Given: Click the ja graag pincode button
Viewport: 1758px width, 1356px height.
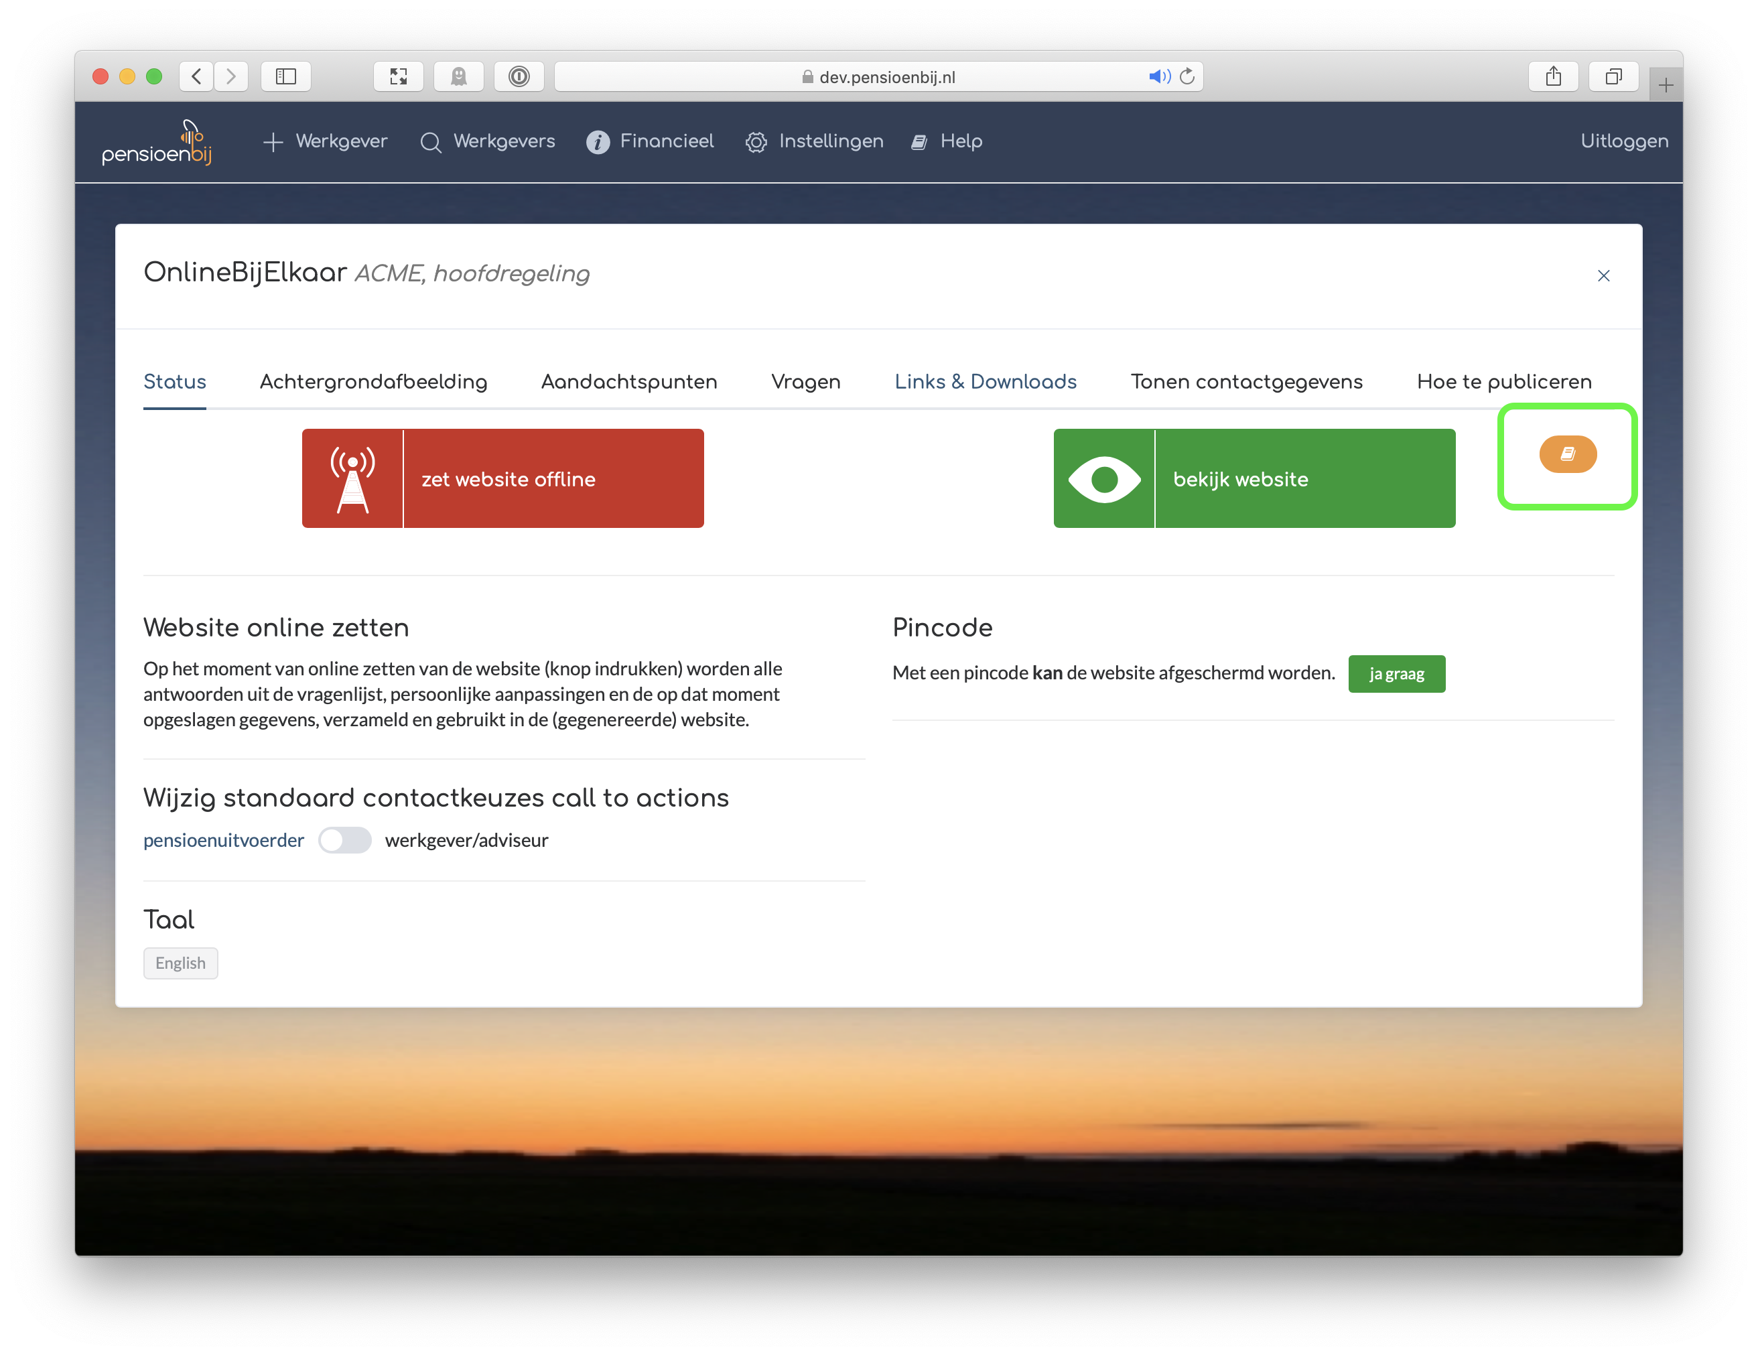Looking at the screenshot, I should pos(1397,673).
